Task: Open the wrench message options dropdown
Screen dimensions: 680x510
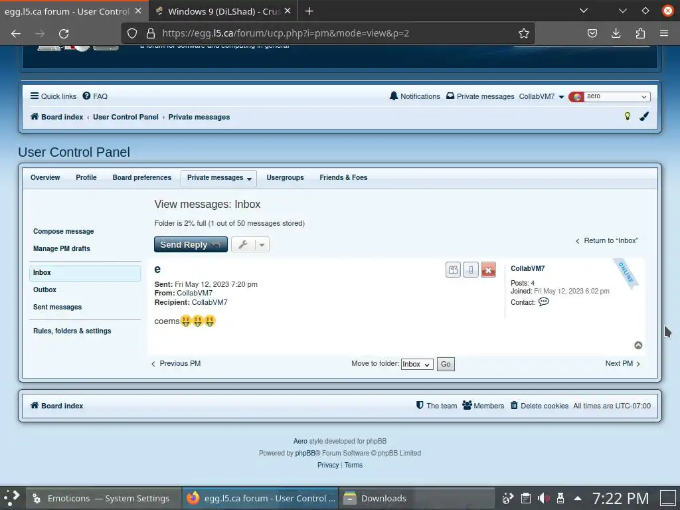Action: pyautogui.click(x=250, y=244)
